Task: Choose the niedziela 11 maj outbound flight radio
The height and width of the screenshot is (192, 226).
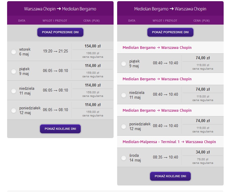Action: (x=14, y=91)
